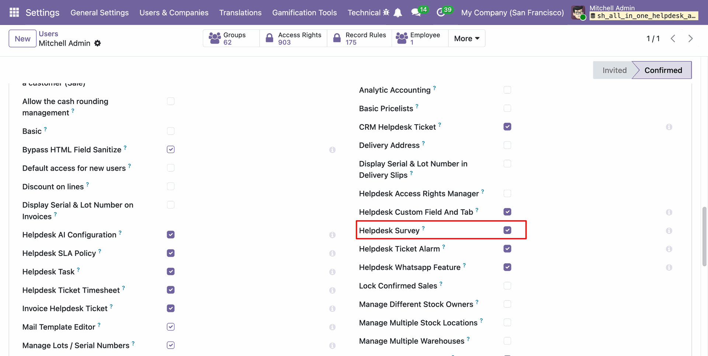Screen dimensions: 708x356
Task: Open the Technical menu dropdown
Action: coord(364,13)
